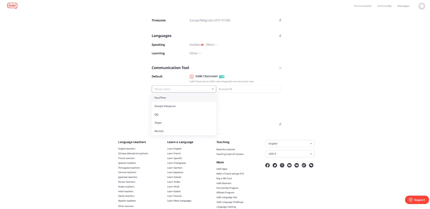The width and height of the screenshot is (430, 209).
Task: Edit the Timezone setting pencil
Action: (280, 20)
